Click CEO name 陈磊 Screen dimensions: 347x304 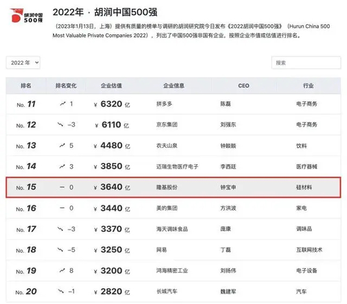tap(226, 103)
